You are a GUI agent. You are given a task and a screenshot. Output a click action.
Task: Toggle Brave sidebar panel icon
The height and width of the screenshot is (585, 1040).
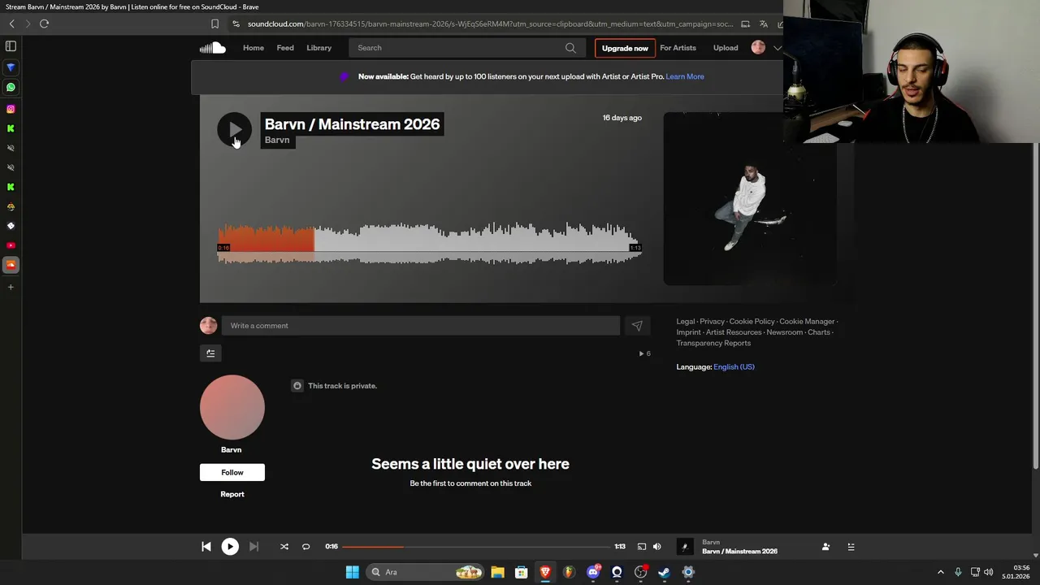coord(11,46)
